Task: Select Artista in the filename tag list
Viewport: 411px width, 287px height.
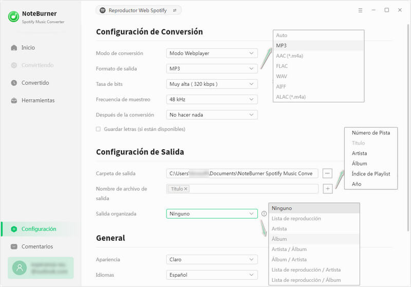Action: 371,153
